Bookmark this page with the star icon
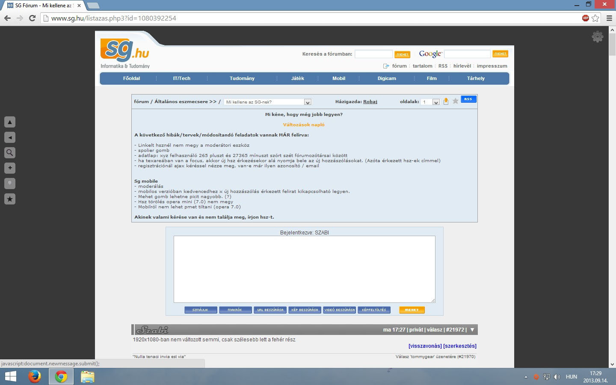The width and height of the screenshot is (616, 385). [x=595, y=18]
